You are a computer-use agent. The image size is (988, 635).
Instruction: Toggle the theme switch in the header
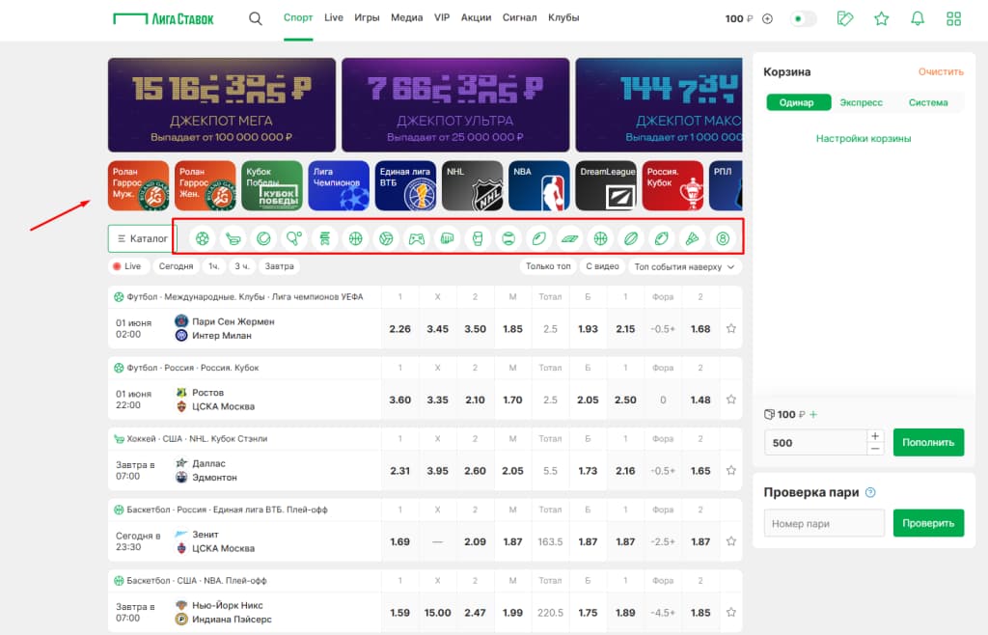click(x=803, y=19)
